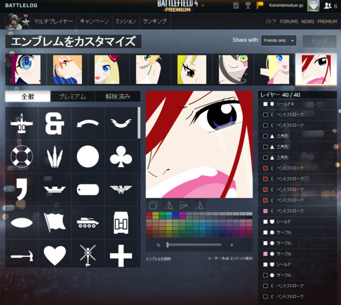Choose the eagle emblem shape

tap(121, 189)
